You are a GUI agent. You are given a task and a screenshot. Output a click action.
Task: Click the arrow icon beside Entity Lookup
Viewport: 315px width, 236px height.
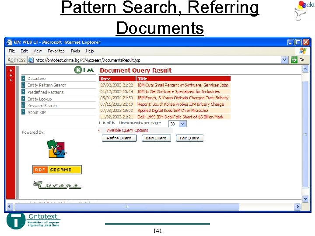23,98
